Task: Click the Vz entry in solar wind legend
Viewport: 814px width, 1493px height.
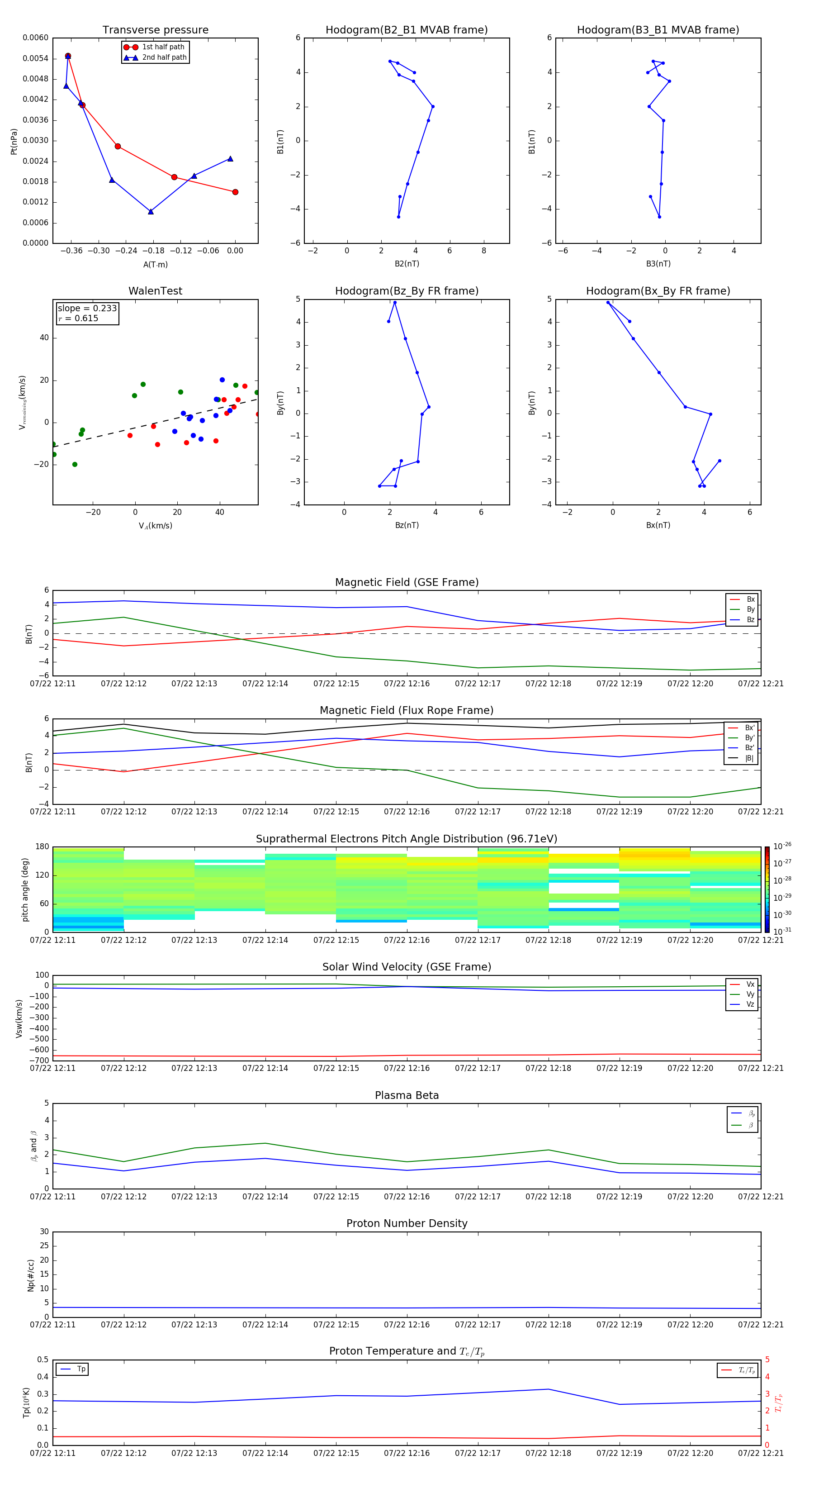Action: click(x=742, y=1005)
